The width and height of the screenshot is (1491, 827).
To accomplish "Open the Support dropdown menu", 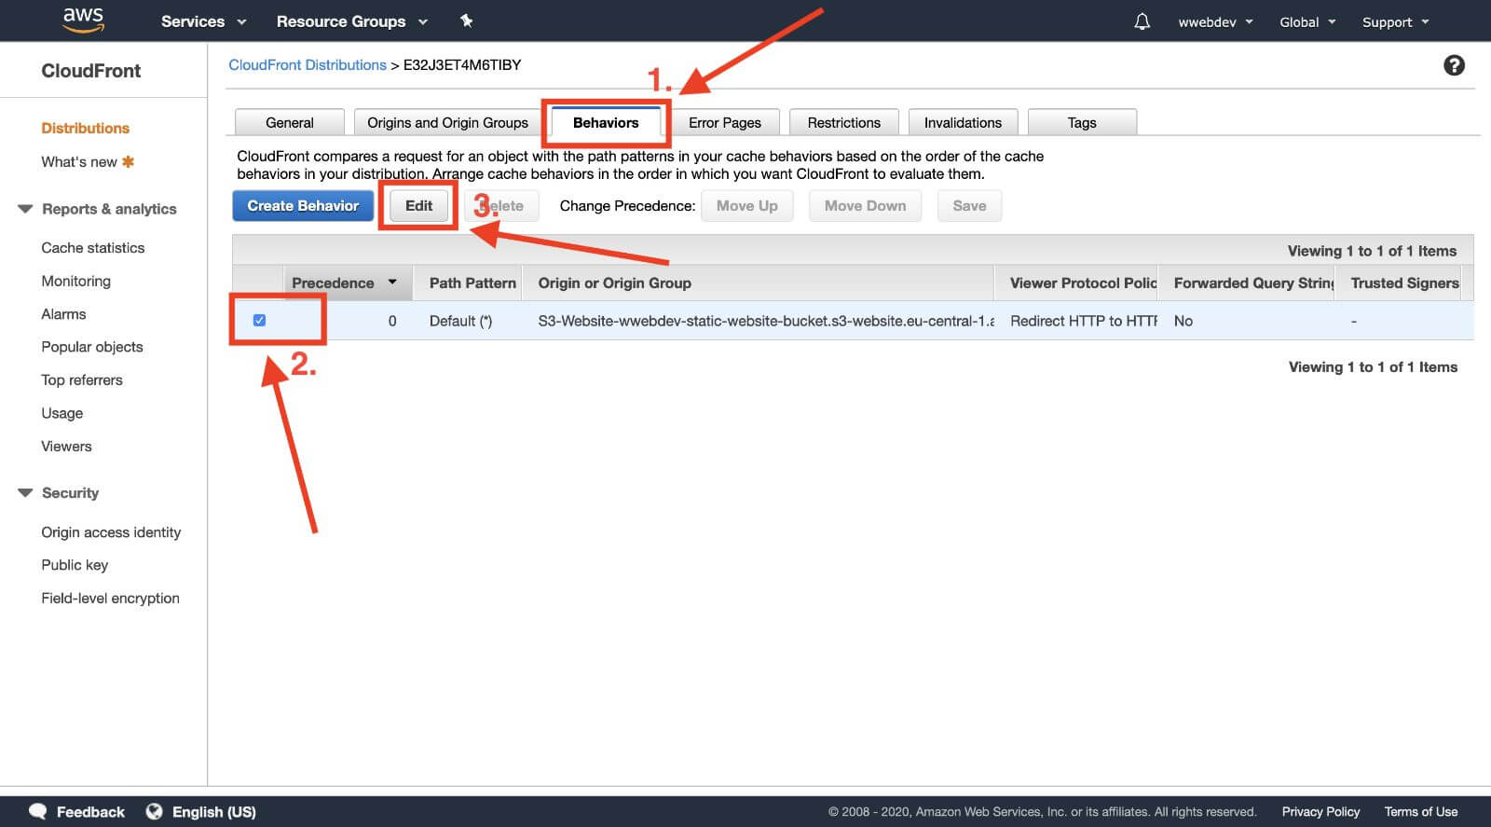I will 1395,22.
